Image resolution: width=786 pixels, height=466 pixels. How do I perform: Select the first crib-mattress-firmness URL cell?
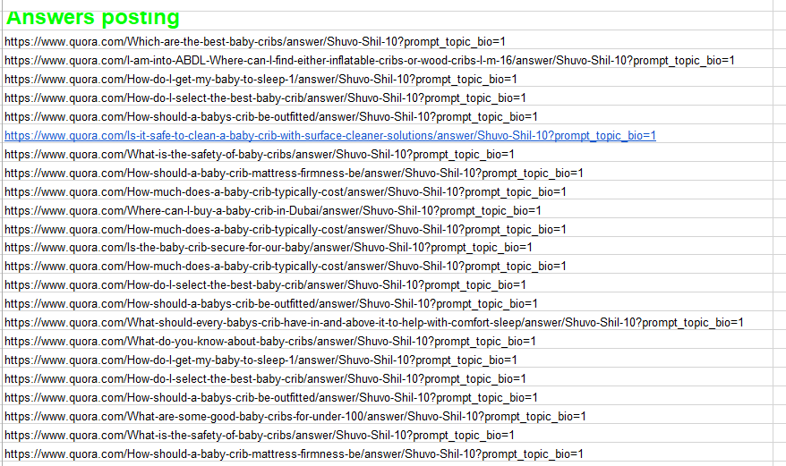(x=293, y=173)
